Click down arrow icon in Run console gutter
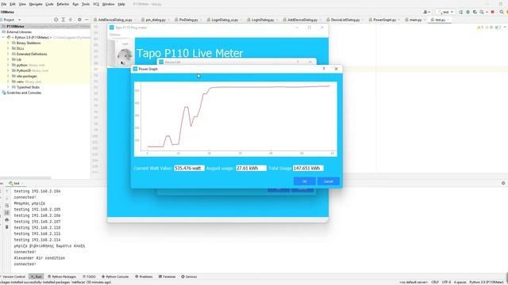Screen dimensions: 508x285 point(7,199)
